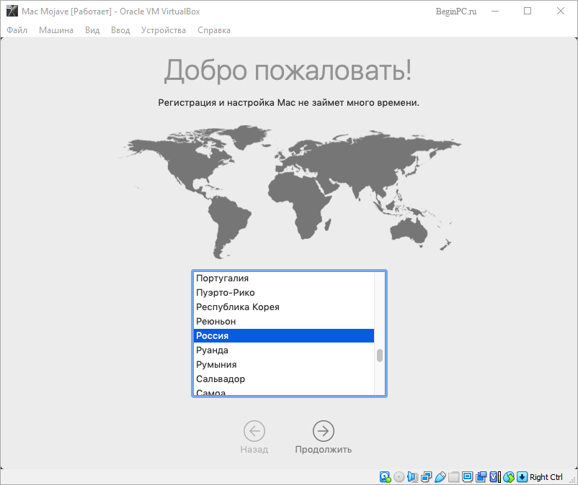Viewport: 578px width, 485px height.
Task: Click the Продолжить arrow circle
Action: click(x=324, y=431)
